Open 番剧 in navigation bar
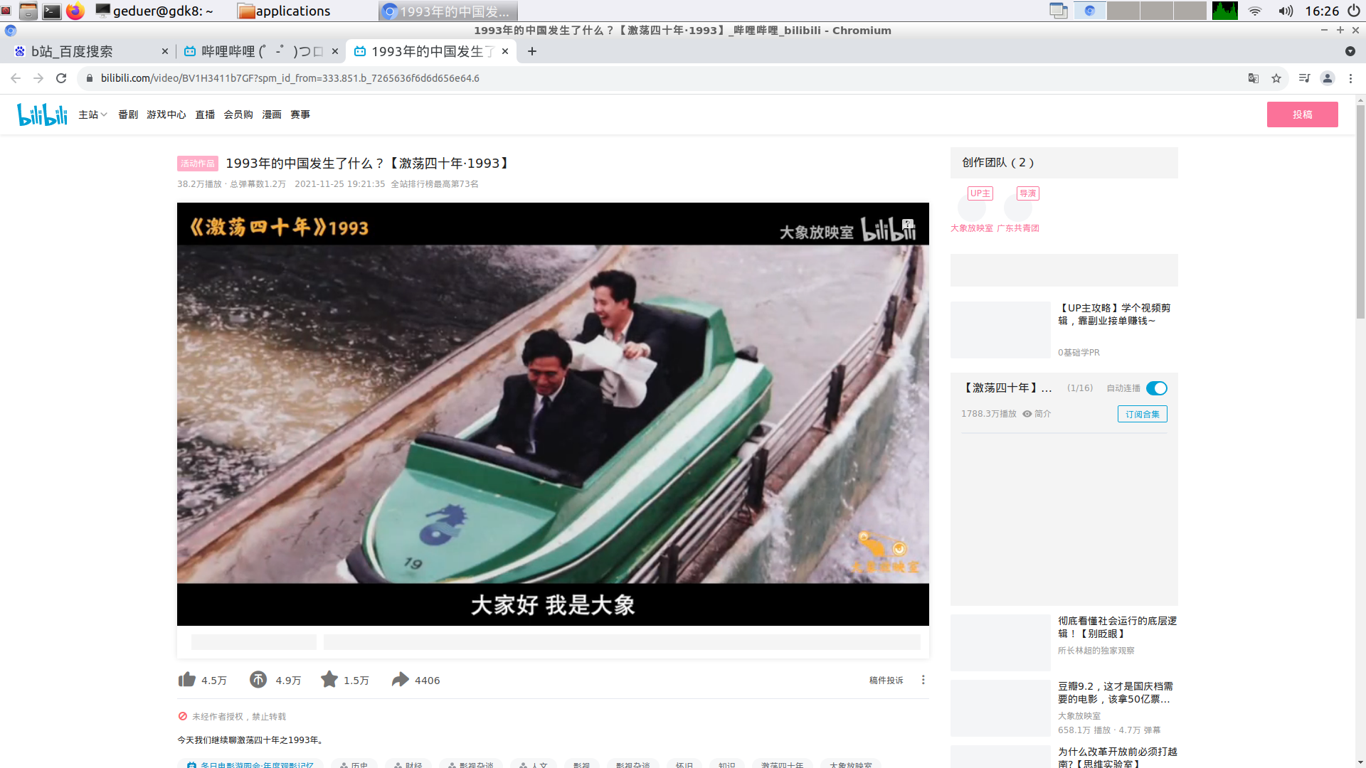 128,114
